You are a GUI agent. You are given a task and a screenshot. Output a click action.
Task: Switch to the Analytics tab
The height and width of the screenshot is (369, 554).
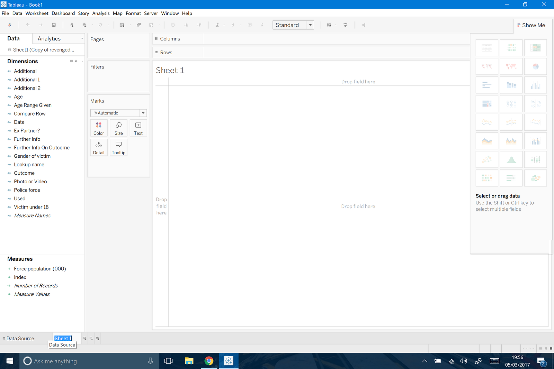49,39
